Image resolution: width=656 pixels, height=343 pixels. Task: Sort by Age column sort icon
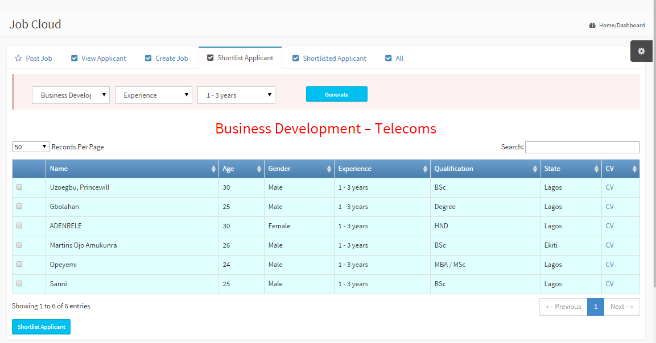tap(259, 169)
